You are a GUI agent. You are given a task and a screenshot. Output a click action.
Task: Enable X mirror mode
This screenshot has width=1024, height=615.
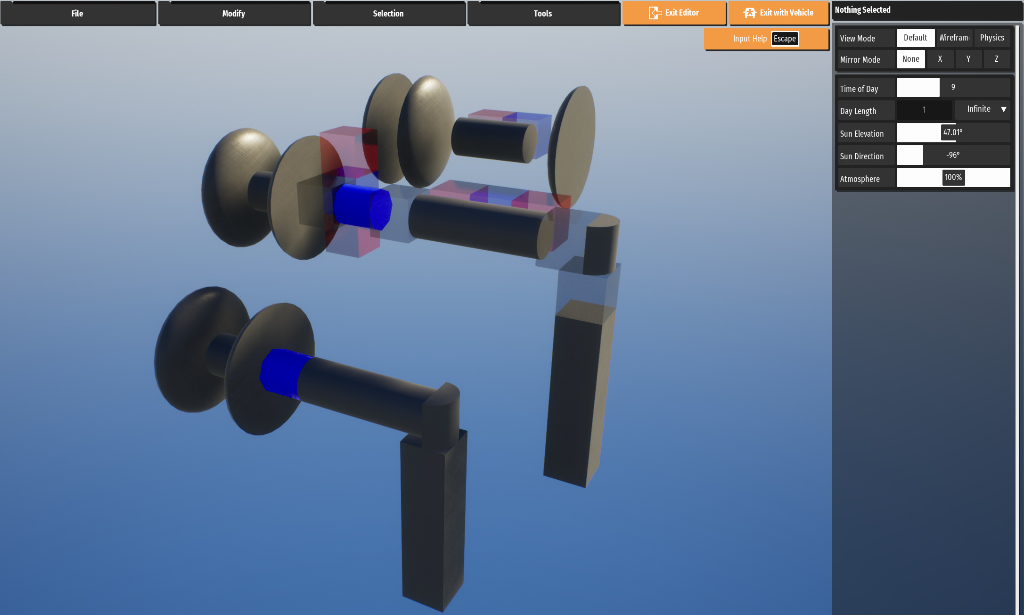click(940, 59)
